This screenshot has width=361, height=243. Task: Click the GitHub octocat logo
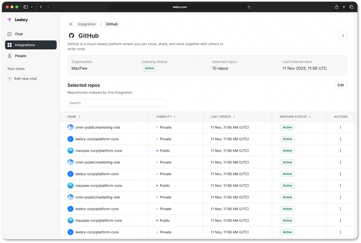pyautogui.click(x=71, y=36)
